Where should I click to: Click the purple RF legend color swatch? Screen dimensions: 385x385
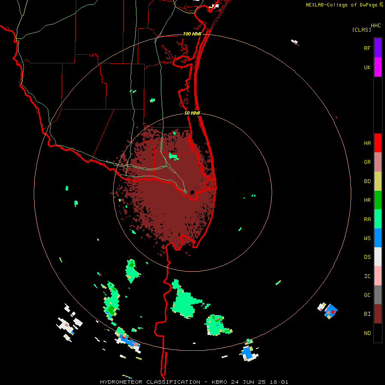tap(378, 48)
